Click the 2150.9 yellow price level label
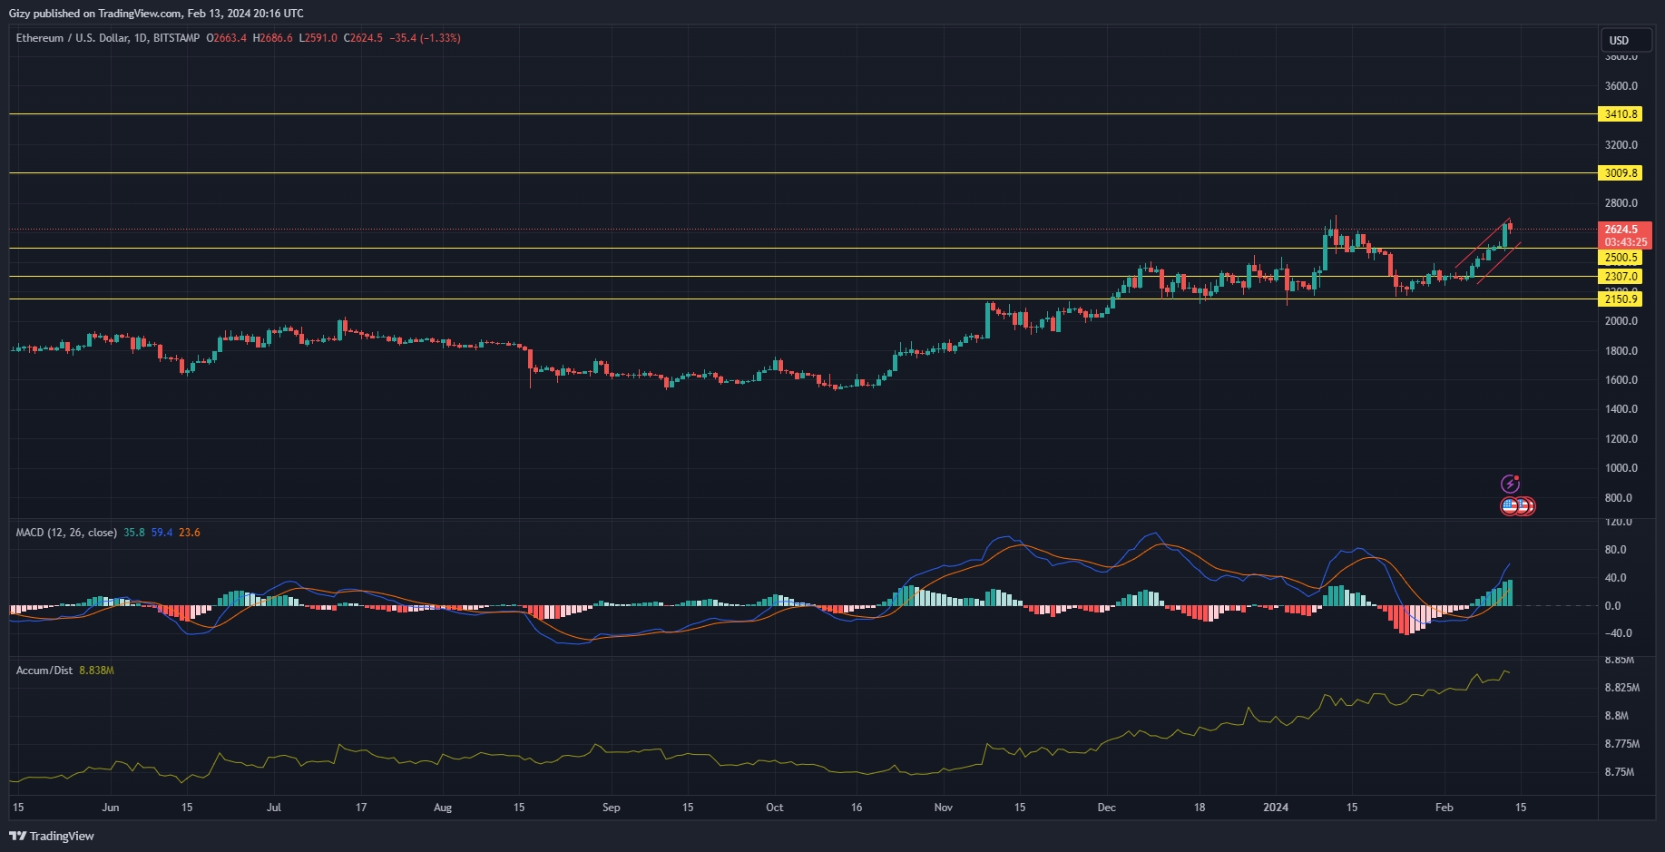The height and width of the screenshot is (852, 1665). [x=1621, y=299]
